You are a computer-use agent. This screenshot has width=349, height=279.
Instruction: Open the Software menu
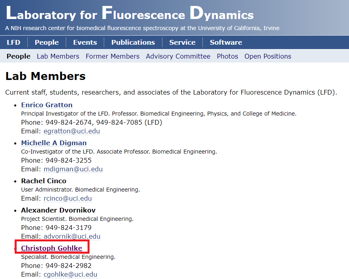coord(226,42)
